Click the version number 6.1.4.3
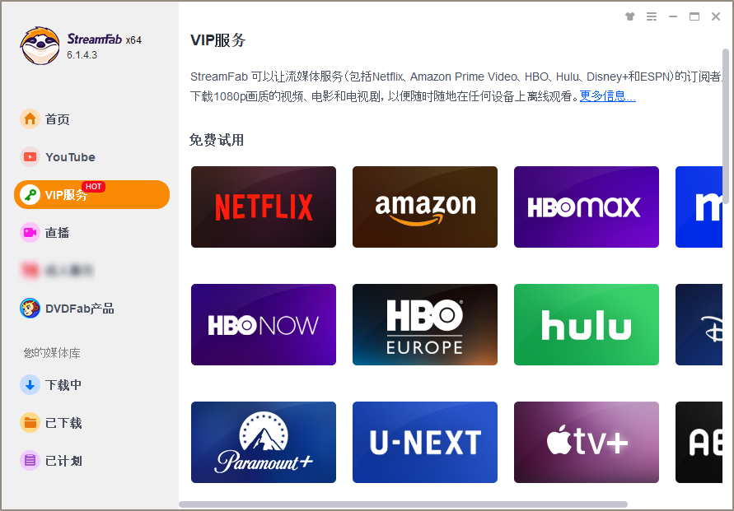The width and height of the screenshot is (734, 511). (x=82, y=54)
